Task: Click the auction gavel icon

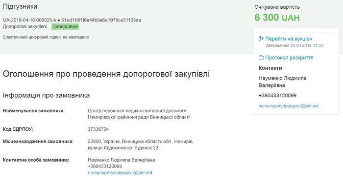Action: click(261, 39)
